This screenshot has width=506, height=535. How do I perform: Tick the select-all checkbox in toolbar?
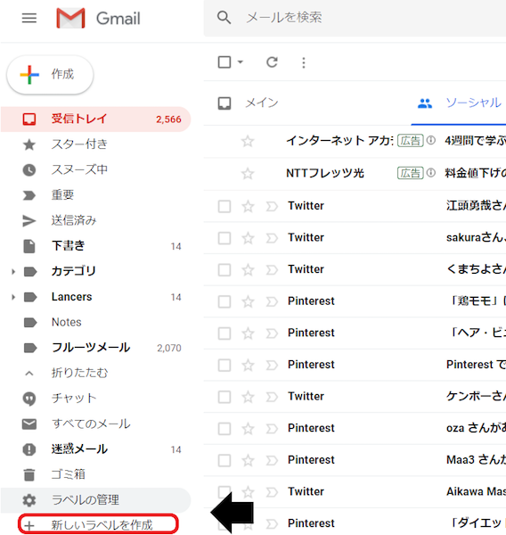224,62
